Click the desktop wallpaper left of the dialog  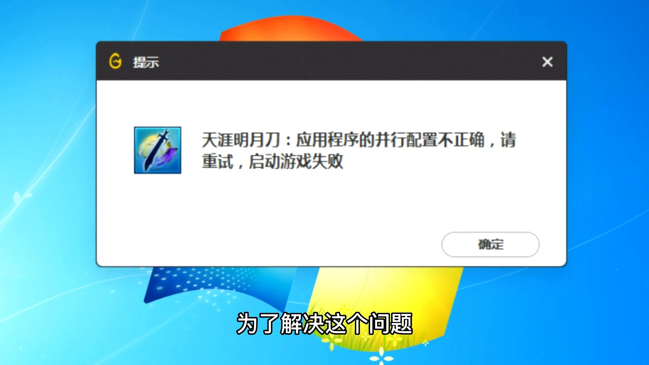pos(47,152)
